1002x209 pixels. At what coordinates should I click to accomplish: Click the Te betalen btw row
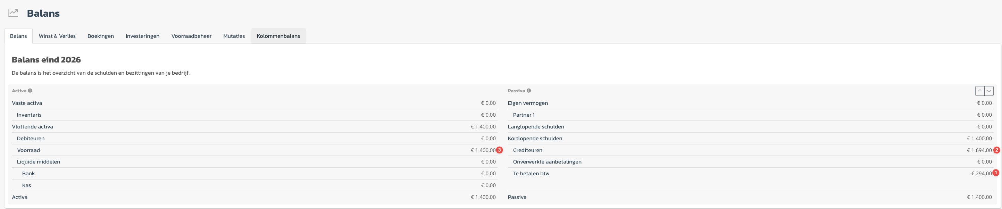pos(531,174)
